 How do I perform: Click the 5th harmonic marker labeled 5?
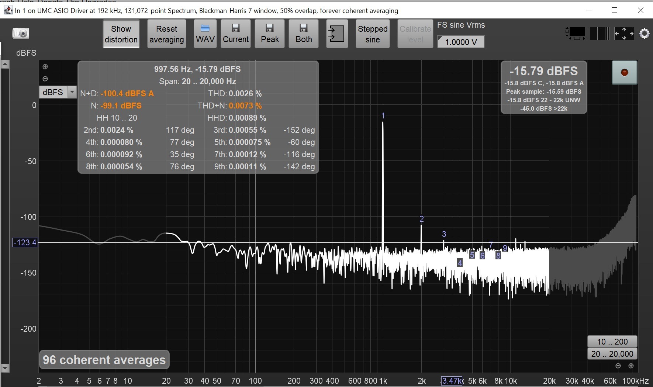coord(472,255)
